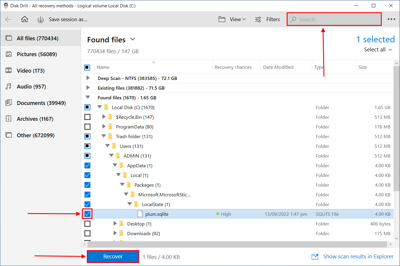This screenshot has height=266, width=400.
Task: Click the Save session download icon
Action: pyautogui.click(x=41, y=20)
